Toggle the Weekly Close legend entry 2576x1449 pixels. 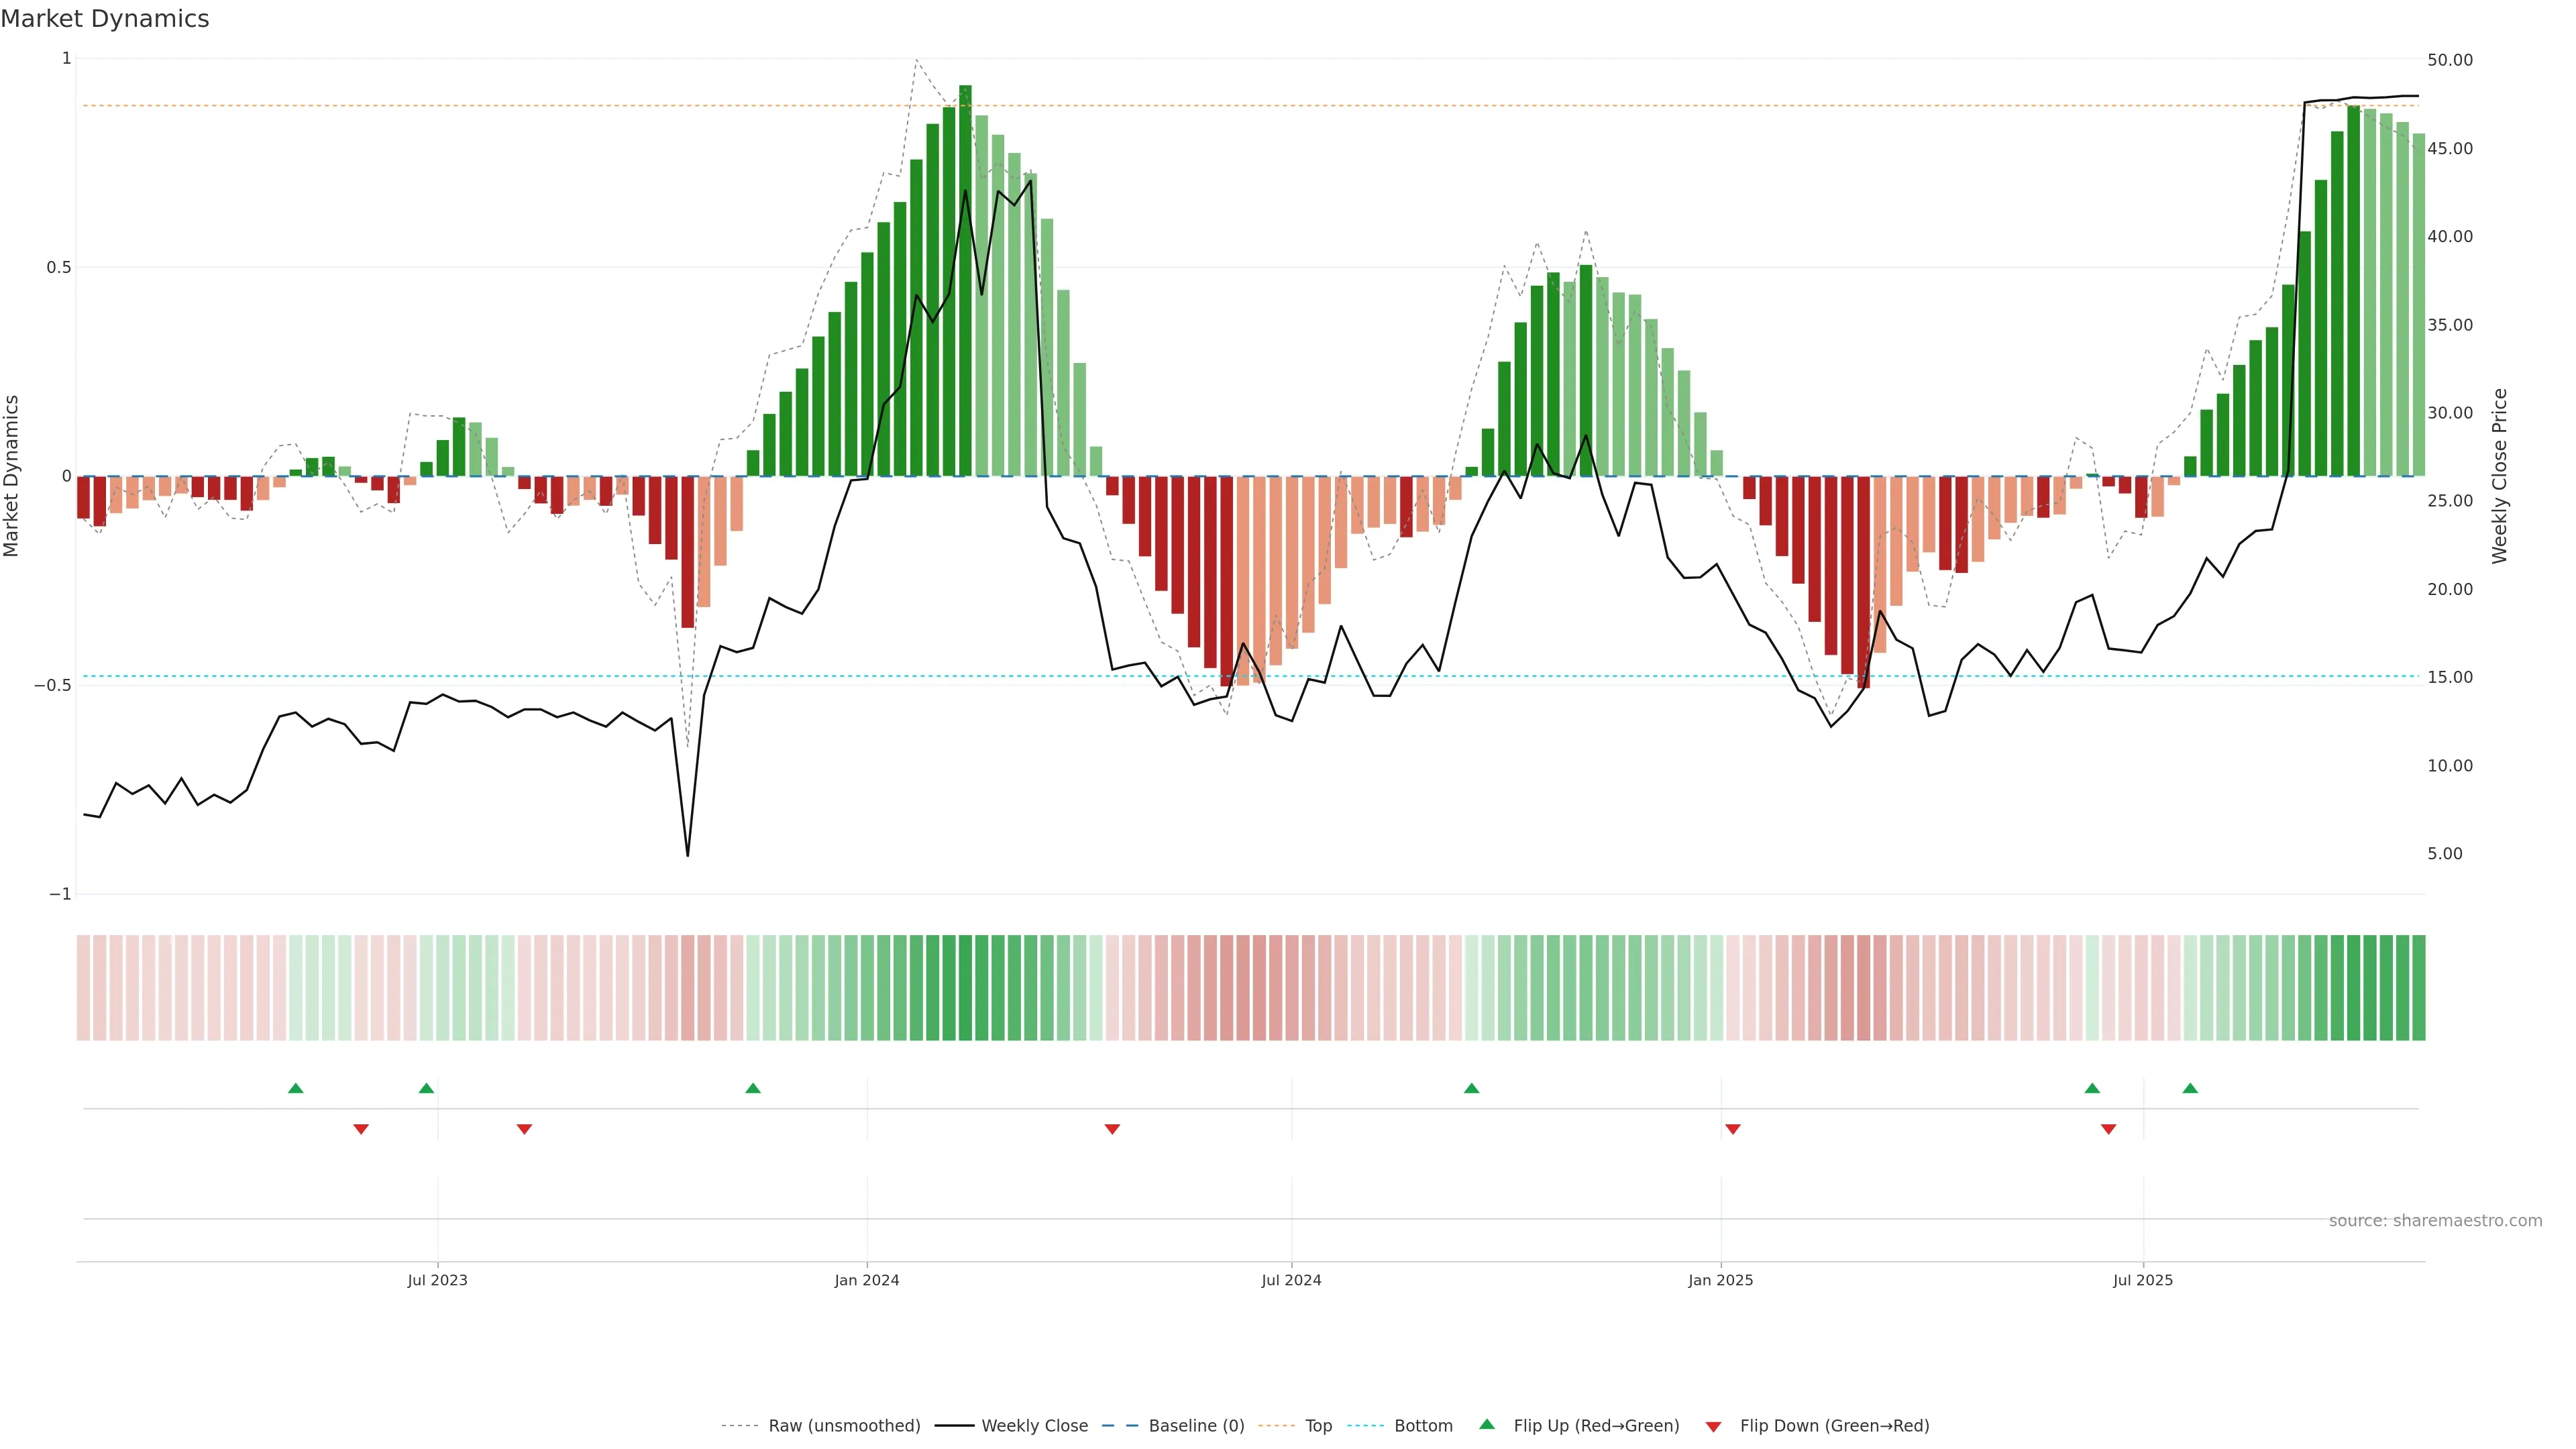[x=1034, y=1425]
